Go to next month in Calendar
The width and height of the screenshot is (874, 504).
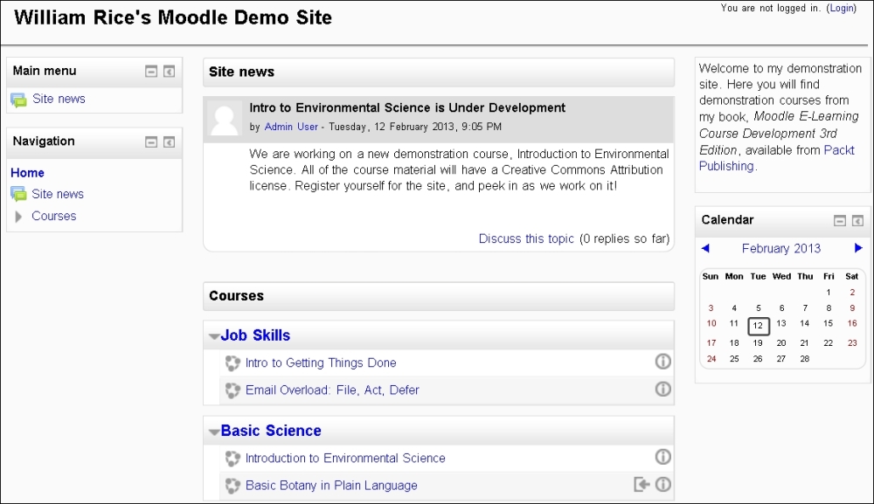point(858,248)
